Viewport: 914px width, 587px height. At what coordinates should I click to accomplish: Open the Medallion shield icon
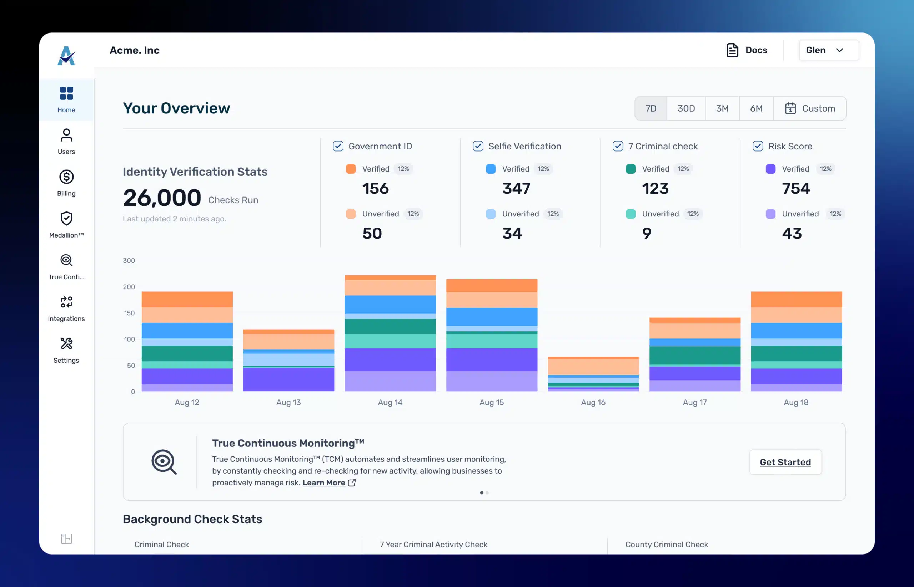pyautogui.click(x=66, y=218)
